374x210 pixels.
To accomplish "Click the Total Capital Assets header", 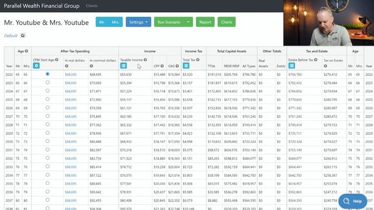I will point(231,51).
